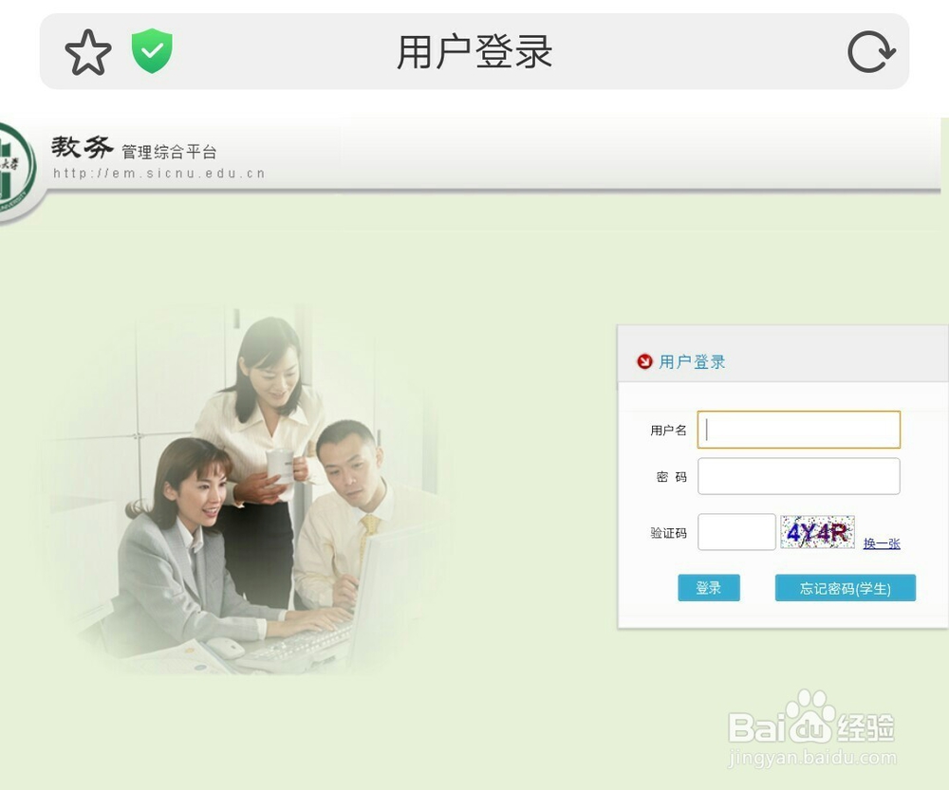Click the 用户登录 panel title
The image size is (949, 790).
(692, 361)
